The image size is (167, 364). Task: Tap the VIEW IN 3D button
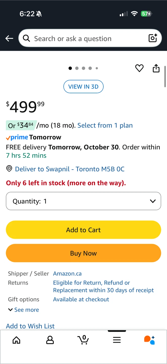pyautogui.click(x=83, y=87)
